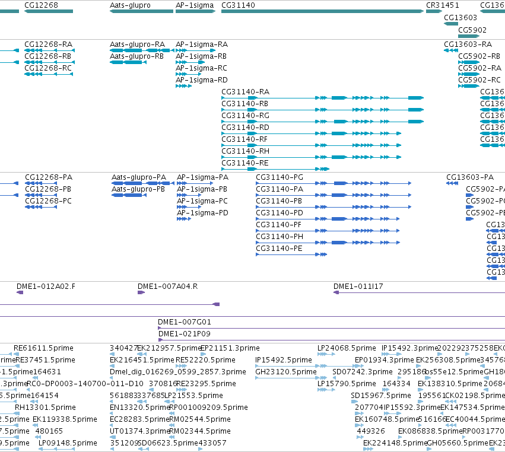This screenshot has height=452, width=505.
Task: Click the CG12268-PA protein label
Action: click(49, 177)
